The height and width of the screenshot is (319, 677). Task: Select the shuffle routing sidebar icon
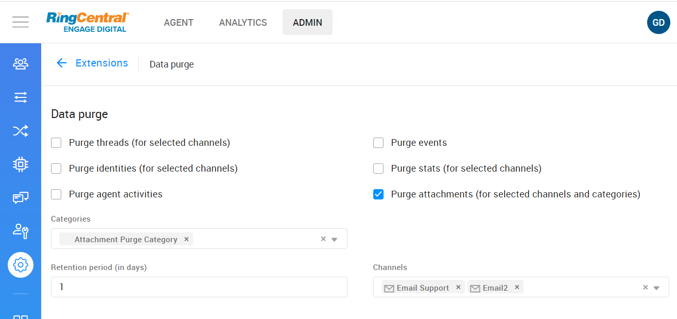click(21, 131)
